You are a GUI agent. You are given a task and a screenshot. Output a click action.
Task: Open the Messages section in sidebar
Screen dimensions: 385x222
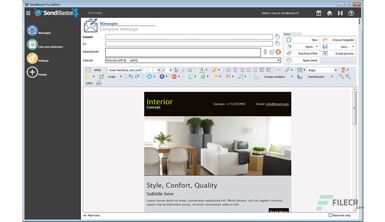pos(32,31)
